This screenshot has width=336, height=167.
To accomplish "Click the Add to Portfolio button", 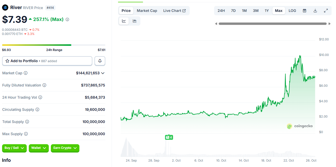I will pos(47,61).
